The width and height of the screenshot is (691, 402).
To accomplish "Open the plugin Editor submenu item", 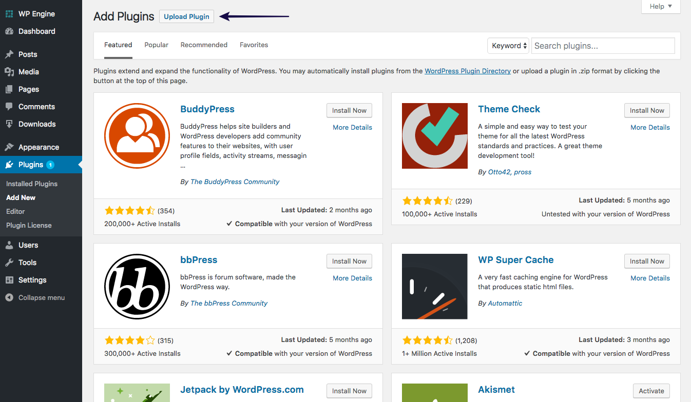I will click(15, 211).
